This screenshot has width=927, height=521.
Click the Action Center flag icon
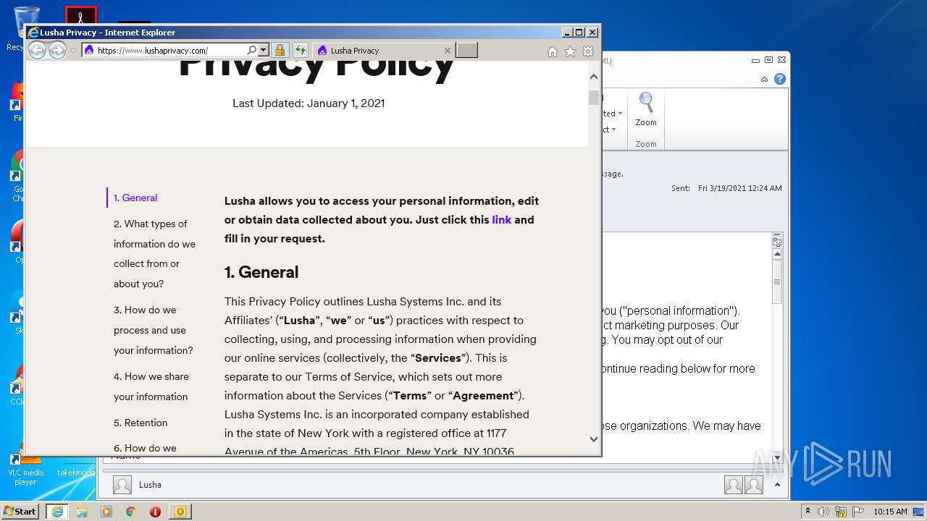point(857,511)
